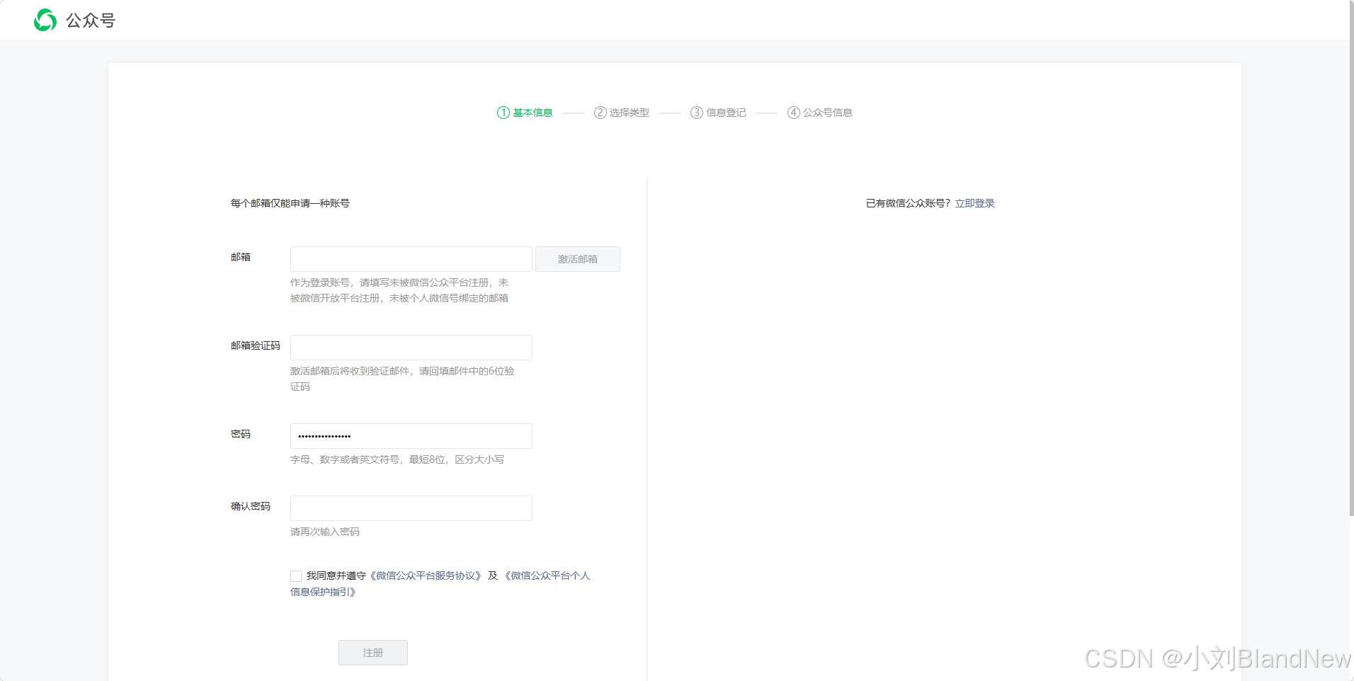Focus the 邮箱 email input field
This screenshot has width=1354, height=681.
[x=411, y=259]
